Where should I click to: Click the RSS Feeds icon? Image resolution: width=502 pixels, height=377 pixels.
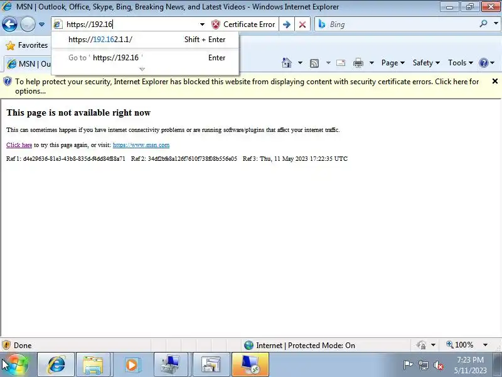coord(314,63)
